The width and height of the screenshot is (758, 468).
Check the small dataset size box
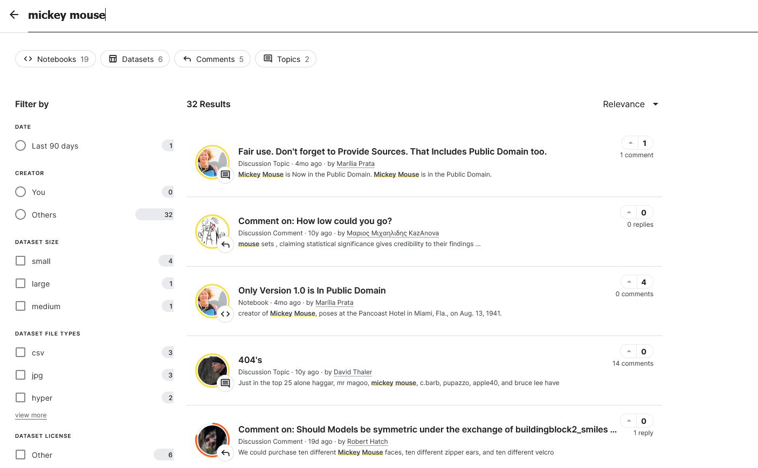coord(20,261)
